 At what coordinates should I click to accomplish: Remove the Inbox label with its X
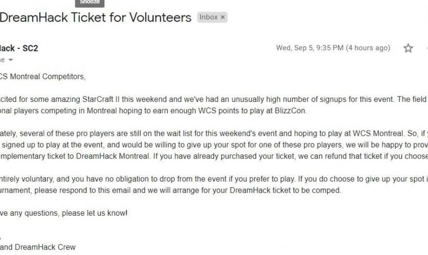pyautogui.click(x=222, y=17)
